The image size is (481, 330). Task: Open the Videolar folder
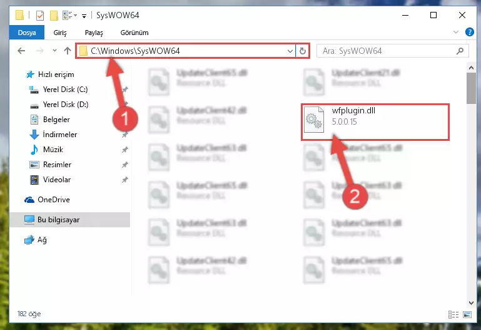click(57, 180)
